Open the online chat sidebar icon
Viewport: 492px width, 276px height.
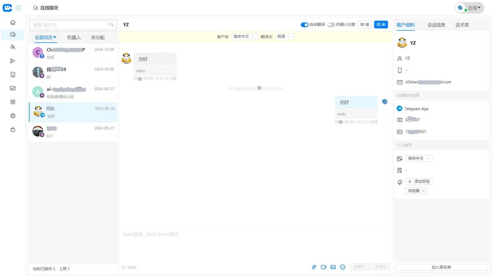[12, 34]
